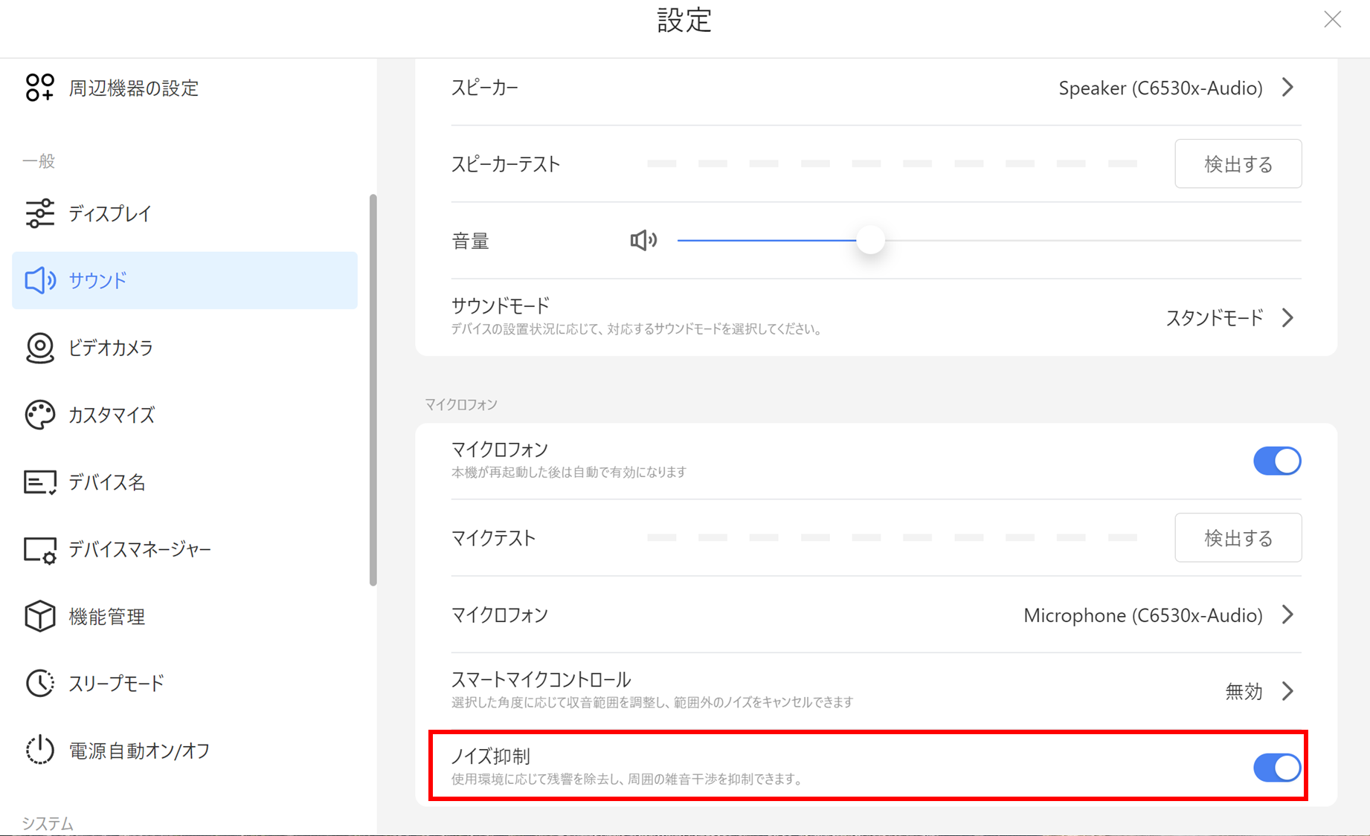This screenshot has width=1370, height=836.
Task: Turn off the マイクロフォン toggle switch
Action: pyautogui.click(x=1276, y=461)
